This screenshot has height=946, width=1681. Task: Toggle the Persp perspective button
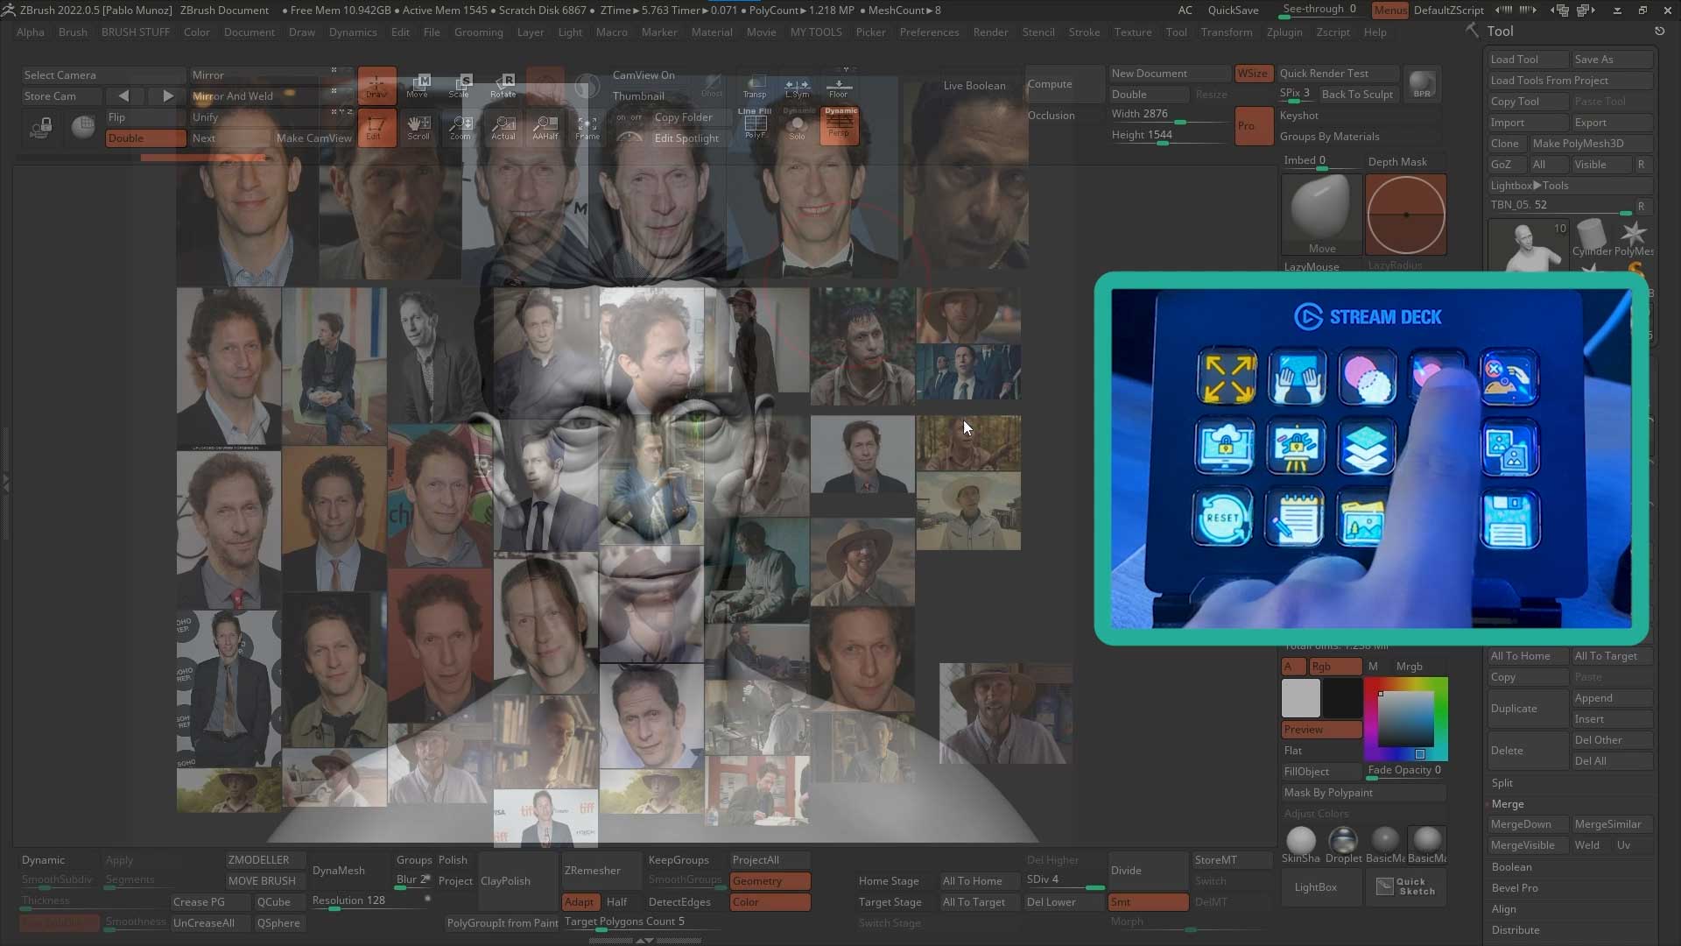tap(840, 126)
